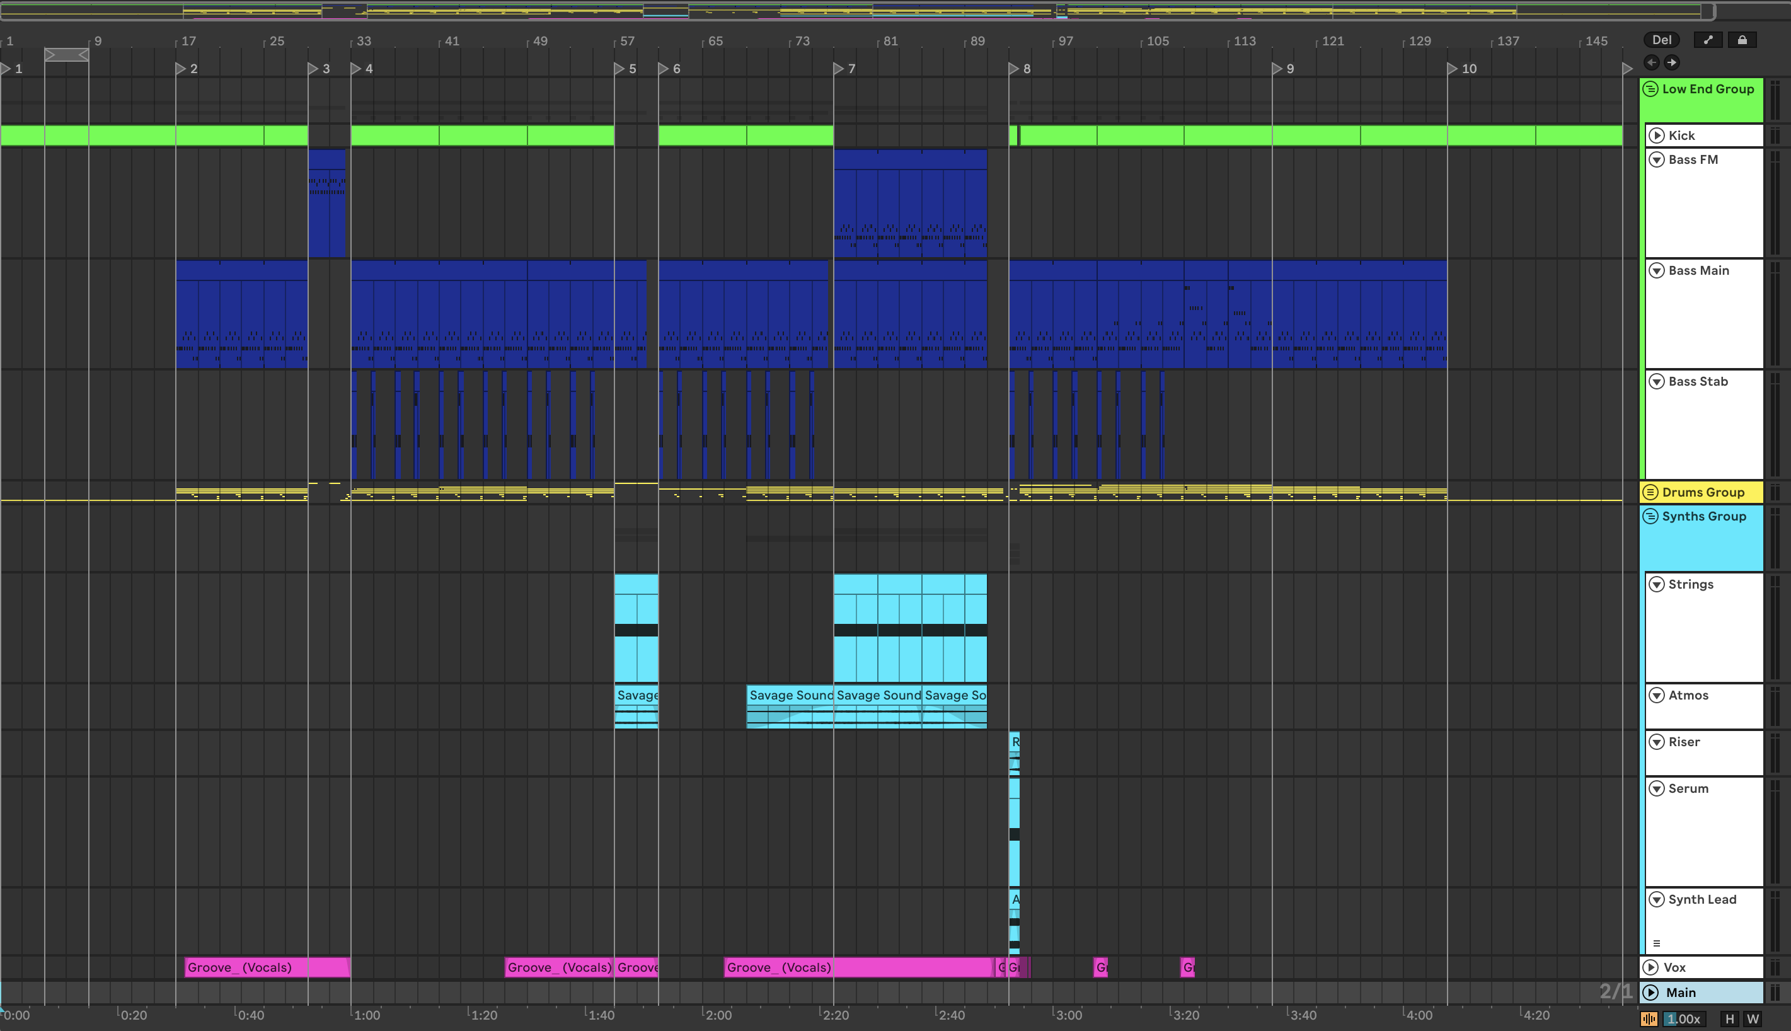The width and height of the screenshot is (1791, 1031).
Task: Toggle the lock envelopes icon
Action: coord(1741,40)
